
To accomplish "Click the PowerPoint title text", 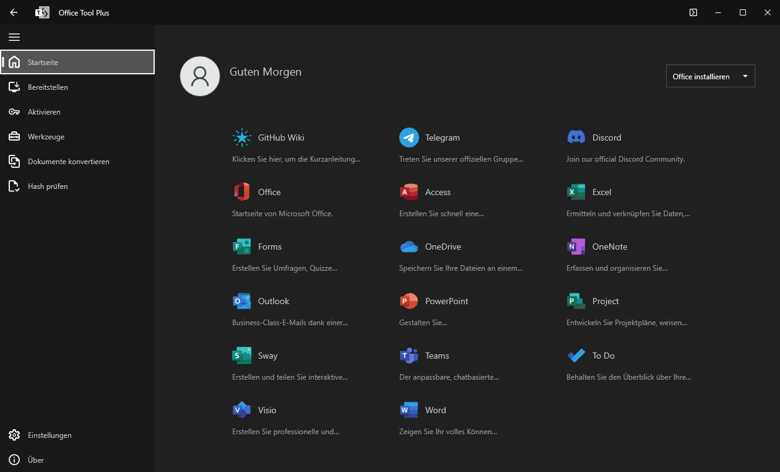I will click(446, 301).
